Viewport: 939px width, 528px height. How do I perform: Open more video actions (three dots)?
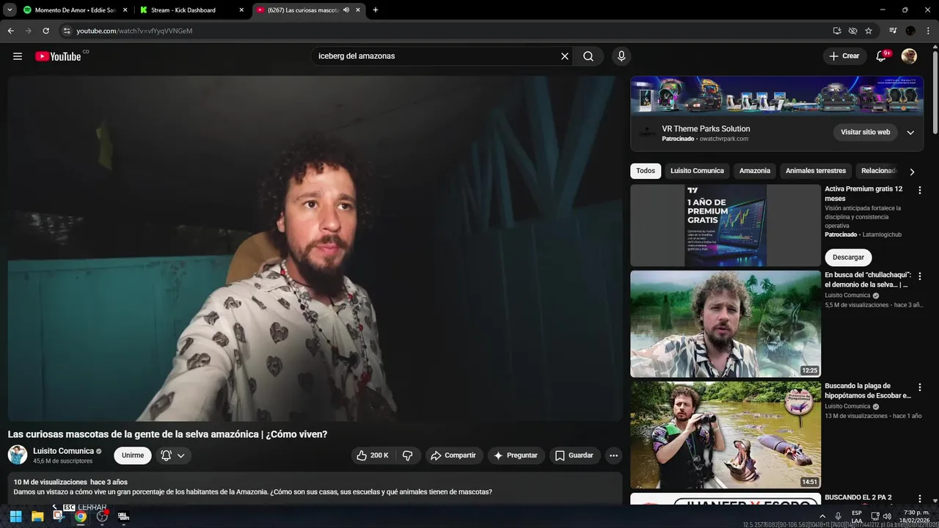pos(614,455)
